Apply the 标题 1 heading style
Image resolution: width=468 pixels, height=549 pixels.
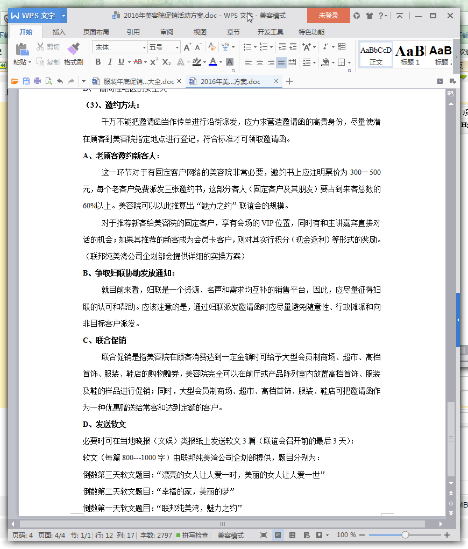[410, 54]
